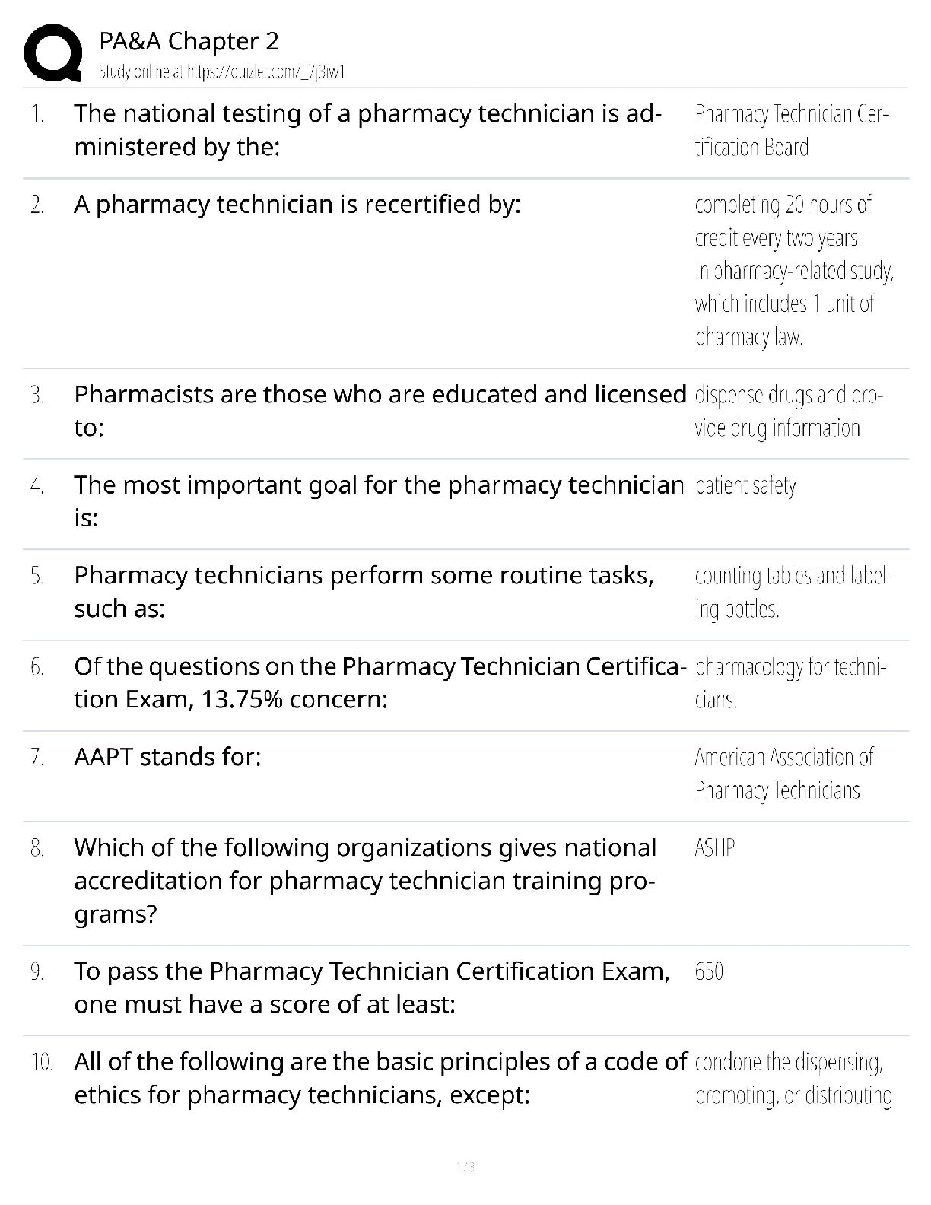931x1205 pixels.
Task: Select the 13.75% exam question
Action: pos(380,682)
